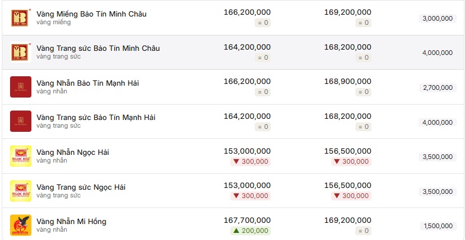Image resolution: width=465 pixels, height=240 pixels.
Task: Click the green 200,000 increase badge
Action: click(250, 231)
